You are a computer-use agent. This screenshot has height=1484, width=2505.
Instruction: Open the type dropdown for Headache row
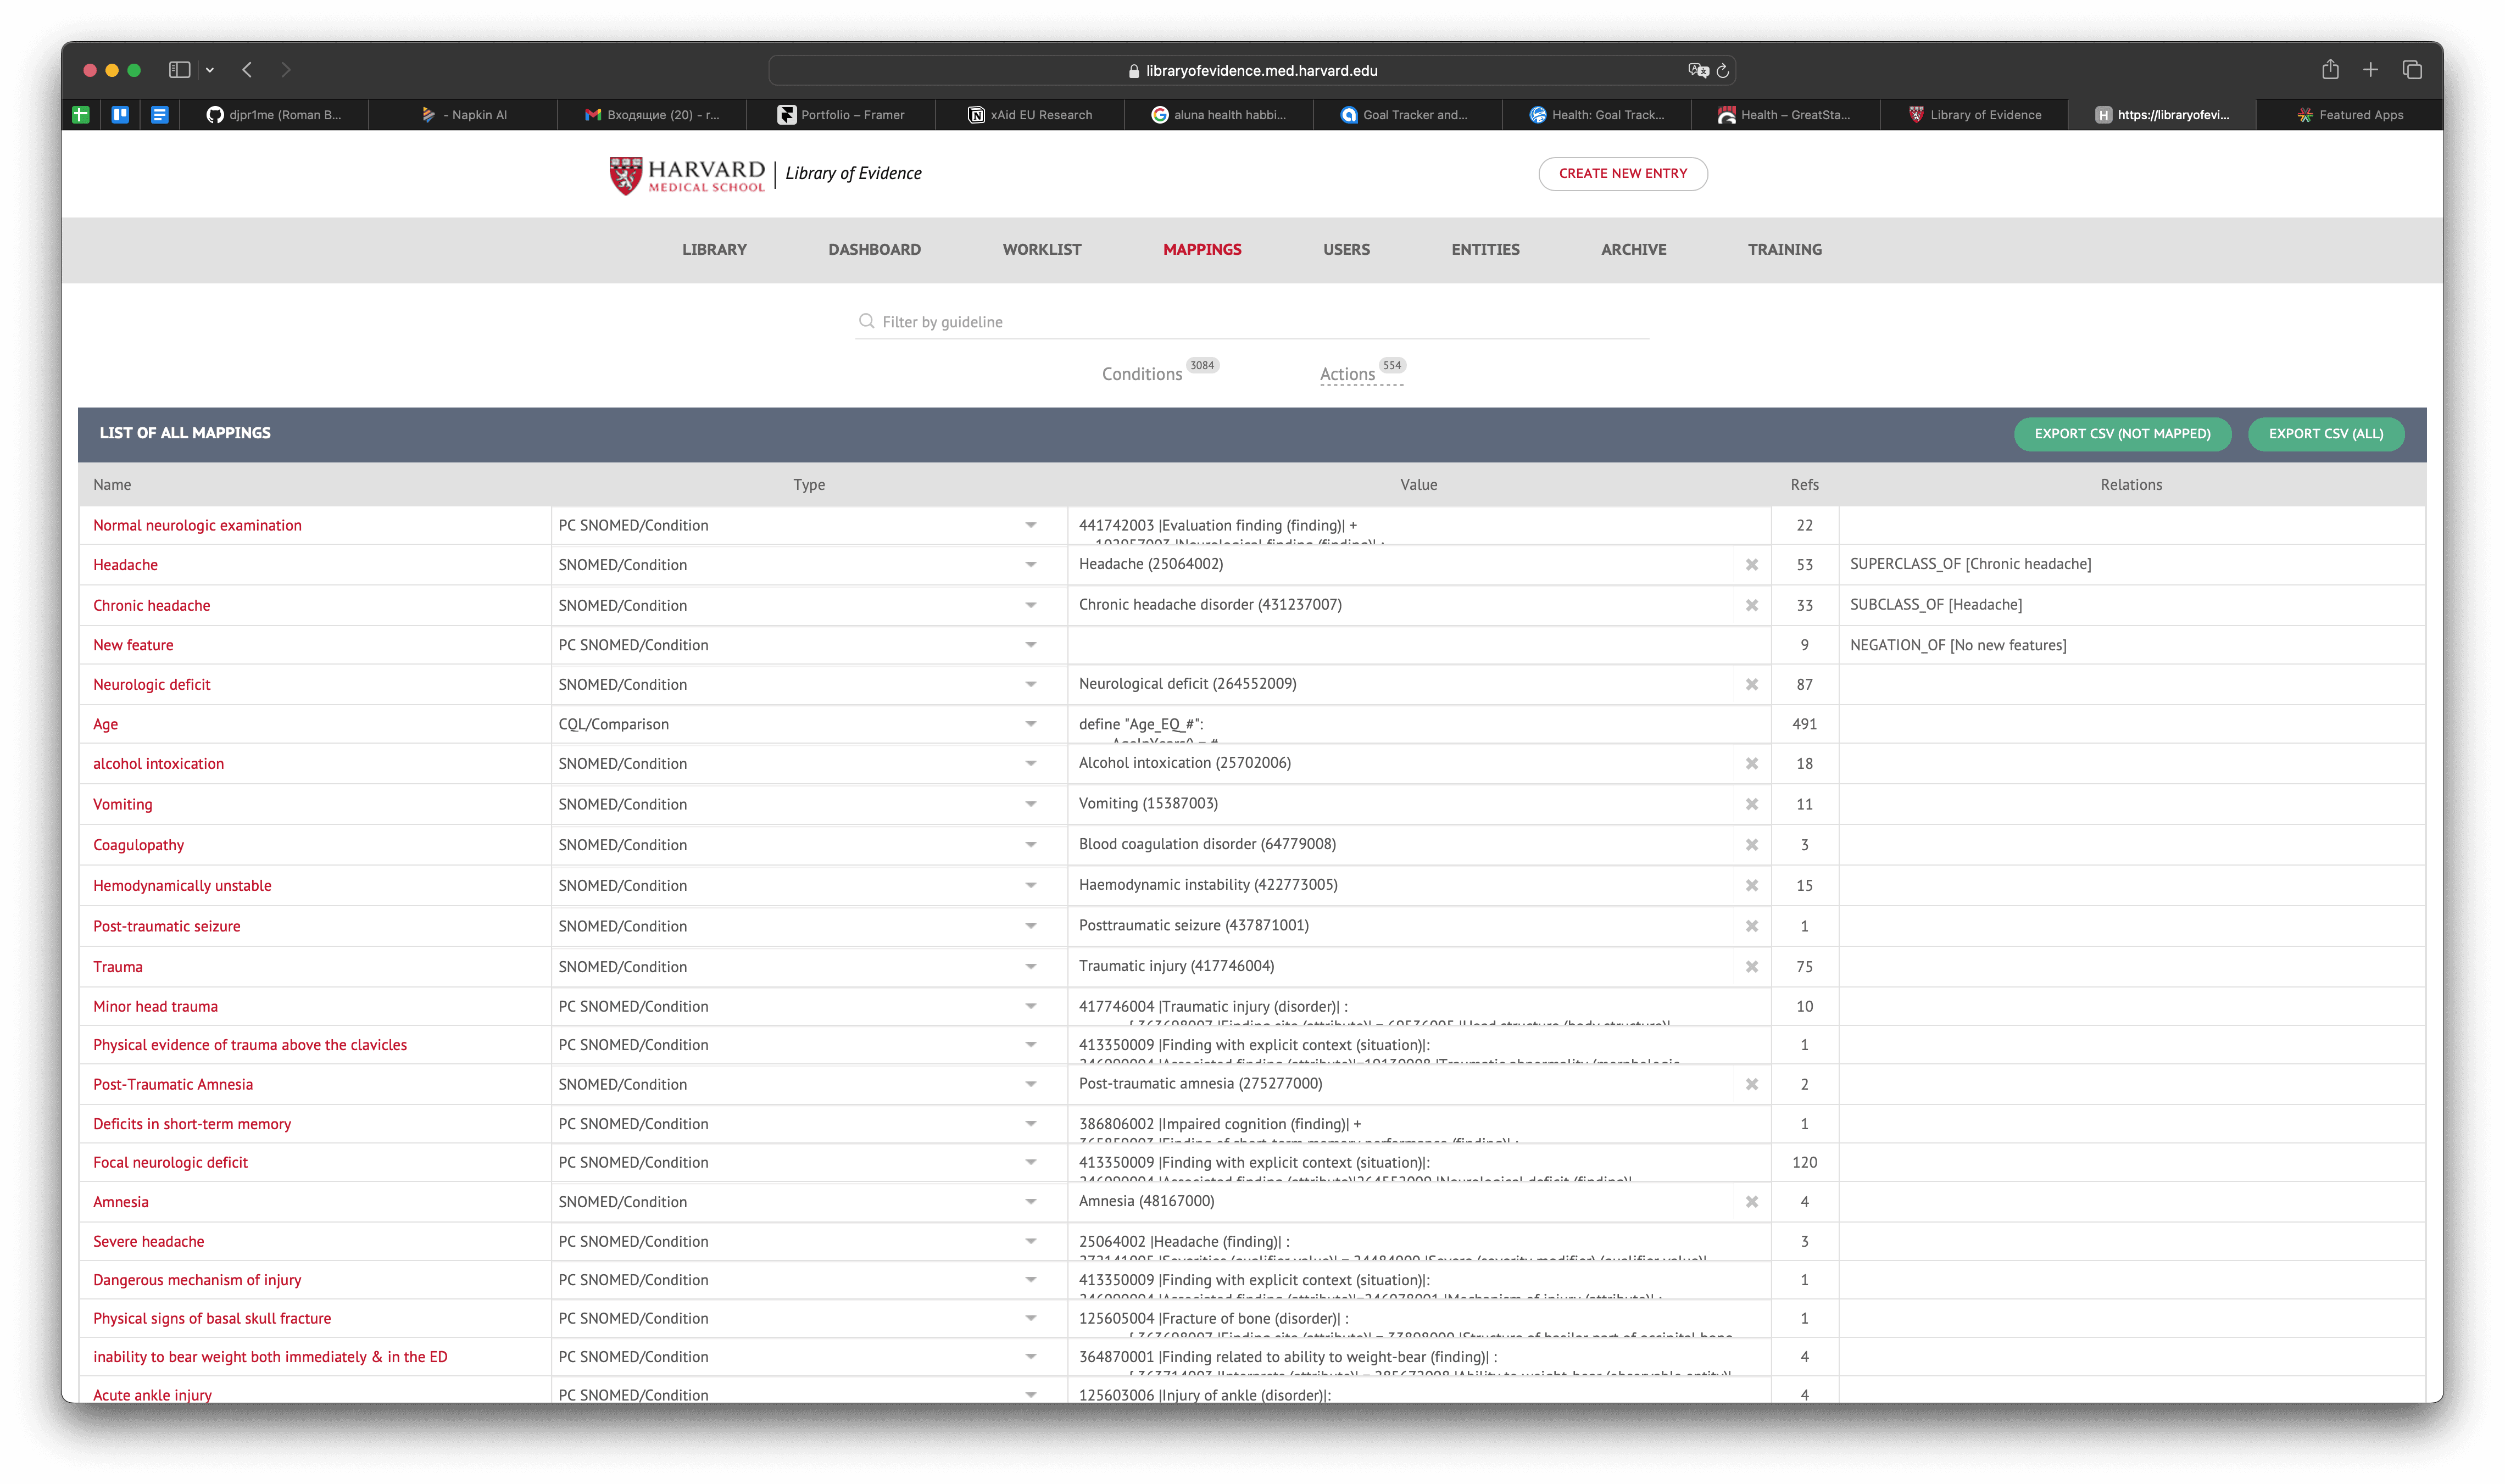coord(1030,565)
